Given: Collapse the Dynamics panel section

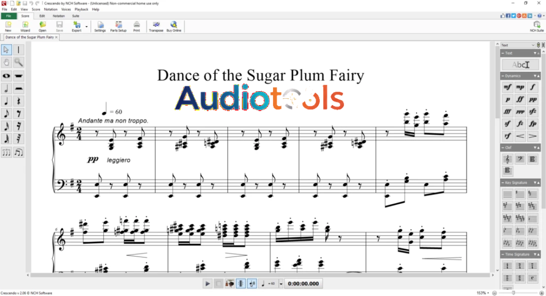Looking at the screenshot, I should 503,76.
